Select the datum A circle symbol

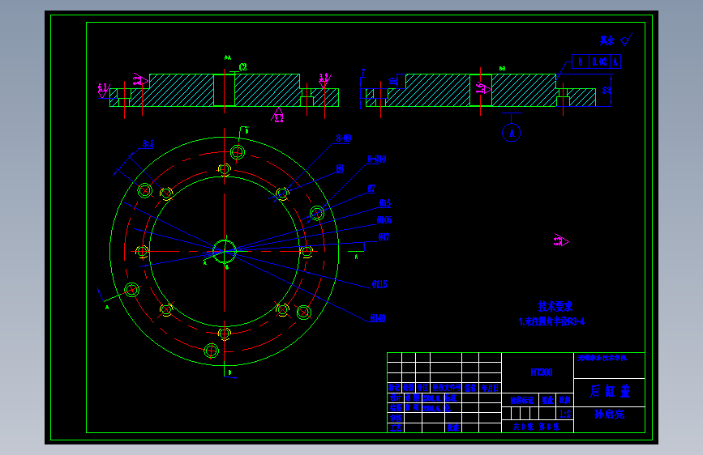512,133
